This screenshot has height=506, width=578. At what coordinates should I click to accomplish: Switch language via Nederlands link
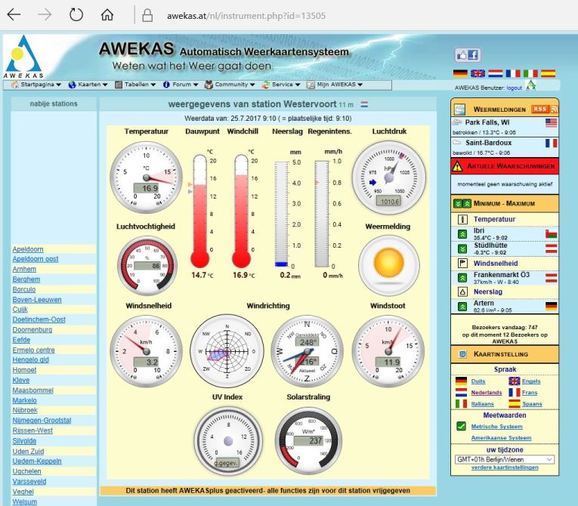487,393
